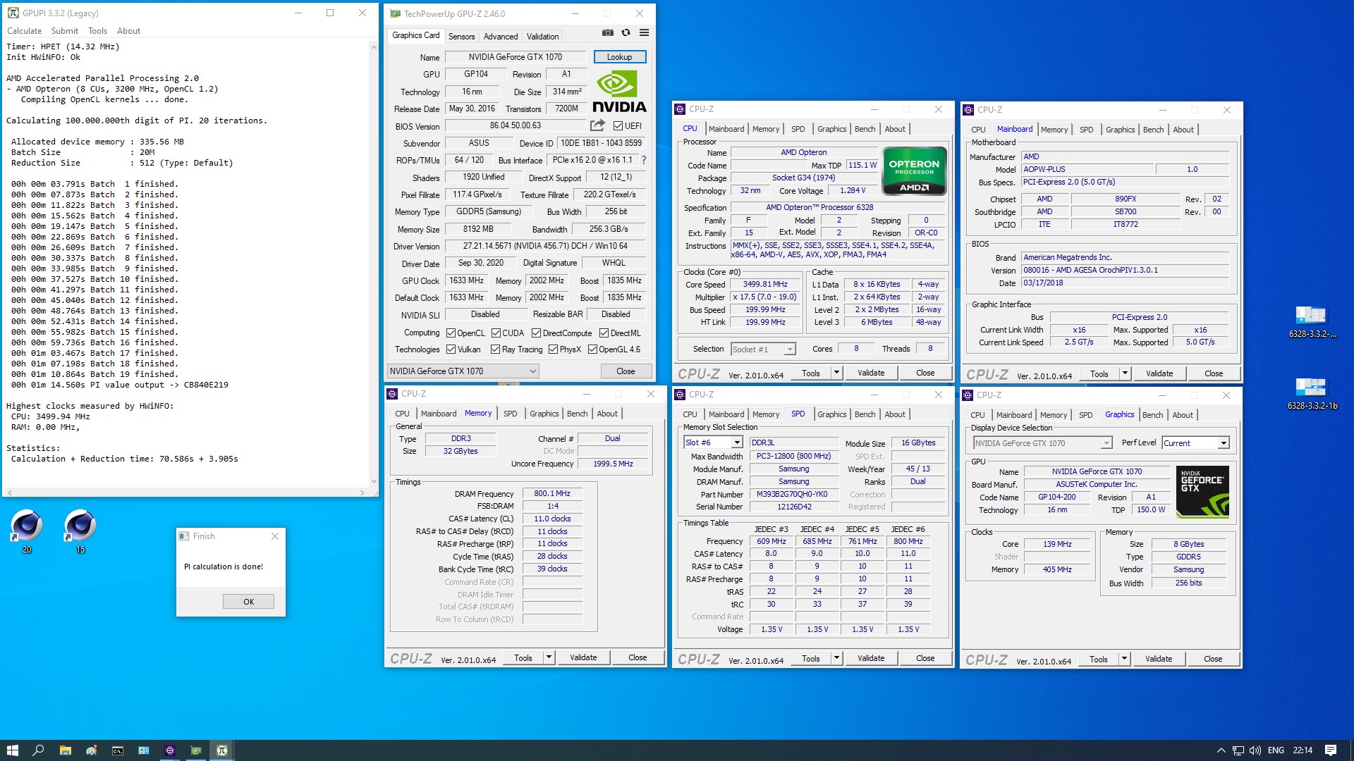Click Tools button in CPU-Z Graphics window
This screenshot has height=761, width=1354.
[1098, 659]
